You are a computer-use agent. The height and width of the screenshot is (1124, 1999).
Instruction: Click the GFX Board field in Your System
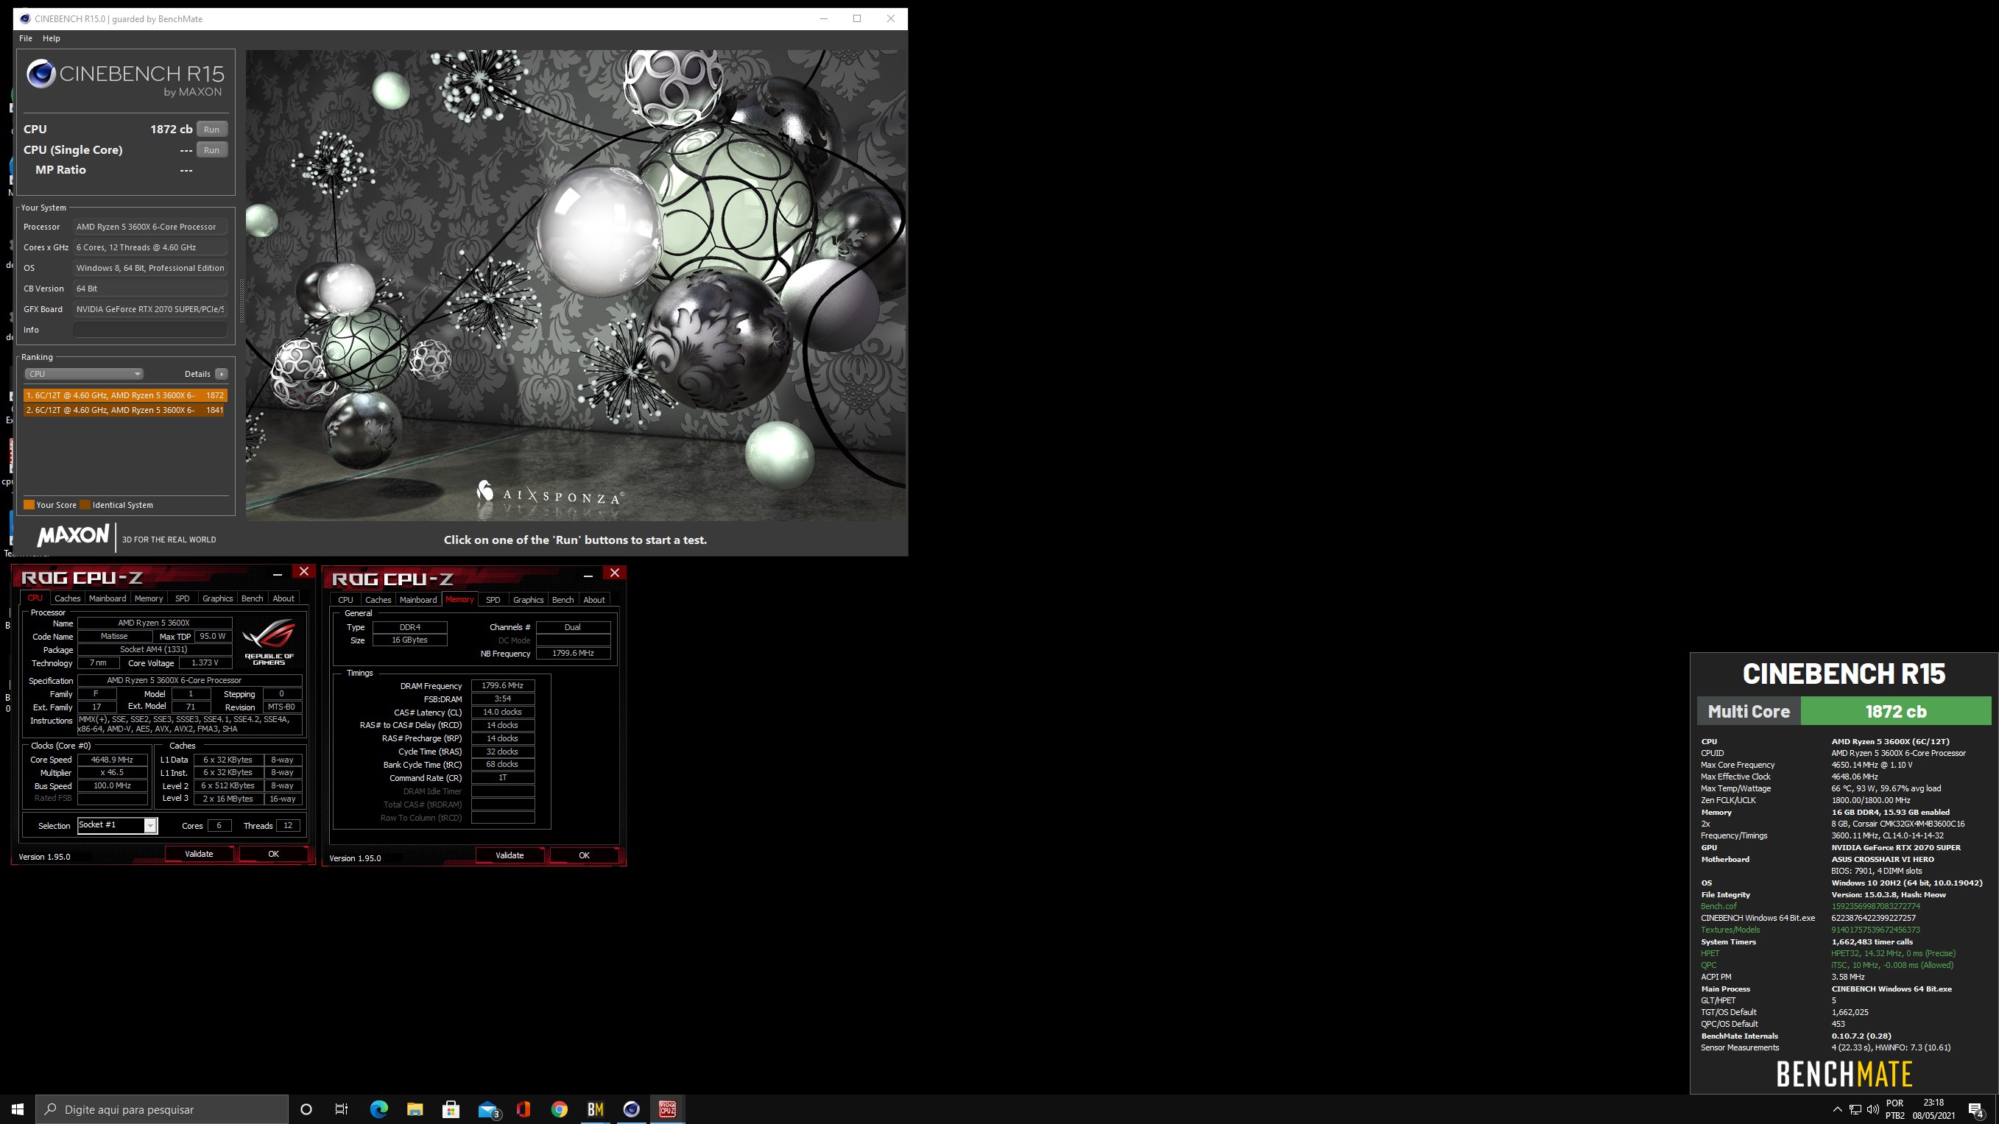click(150, 308)
